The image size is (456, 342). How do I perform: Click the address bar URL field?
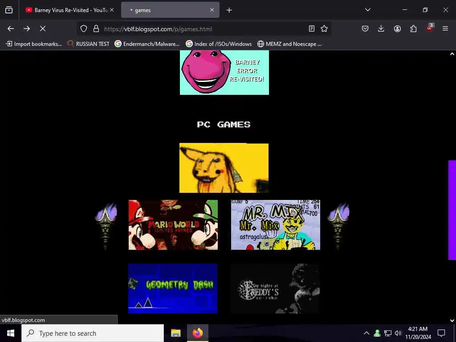(x=204, y=29)
